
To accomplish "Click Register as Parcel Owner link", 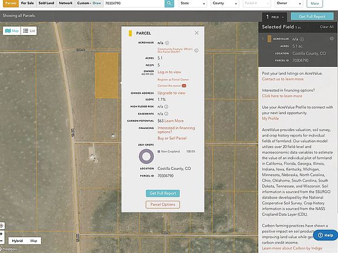I will 173,80.
